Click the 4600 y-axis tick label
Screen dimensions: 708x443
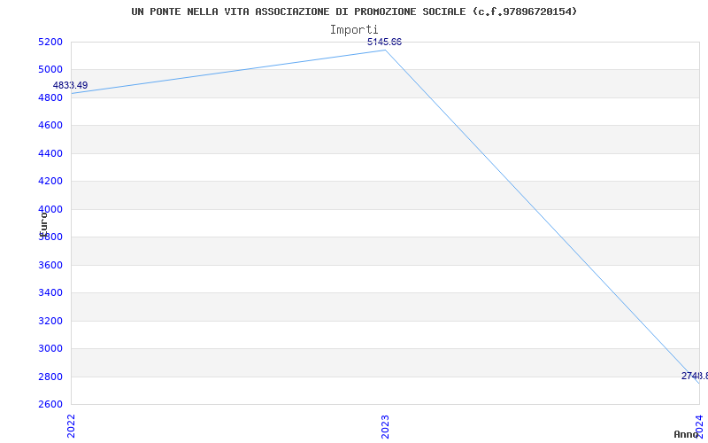(x=50, y=125)
